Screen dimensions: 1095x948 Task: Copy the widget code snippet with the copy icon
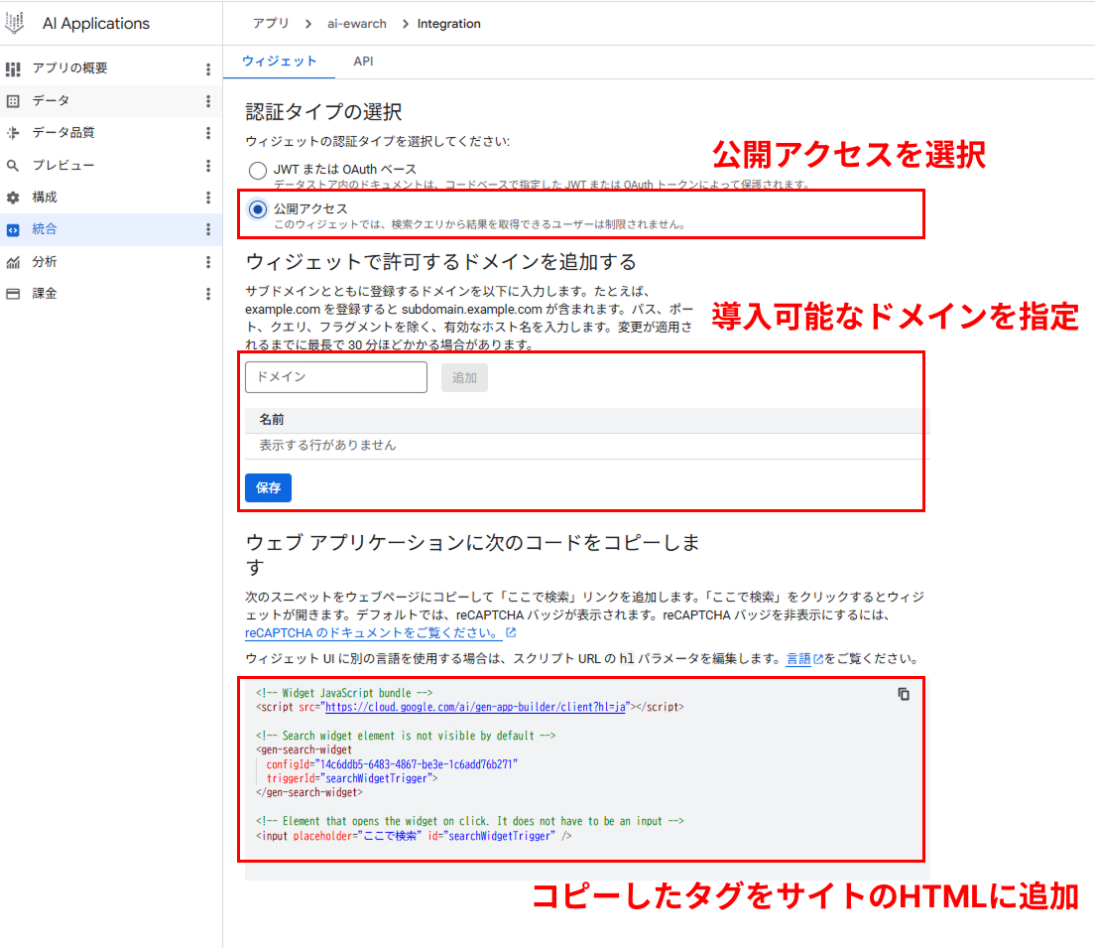pos(903,694)
